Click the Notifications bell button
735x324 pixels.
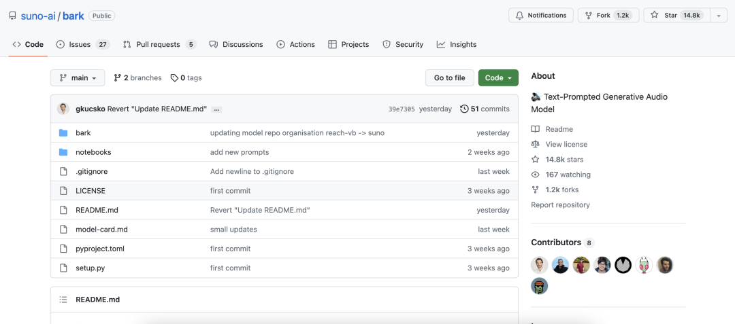coord(541,16)
